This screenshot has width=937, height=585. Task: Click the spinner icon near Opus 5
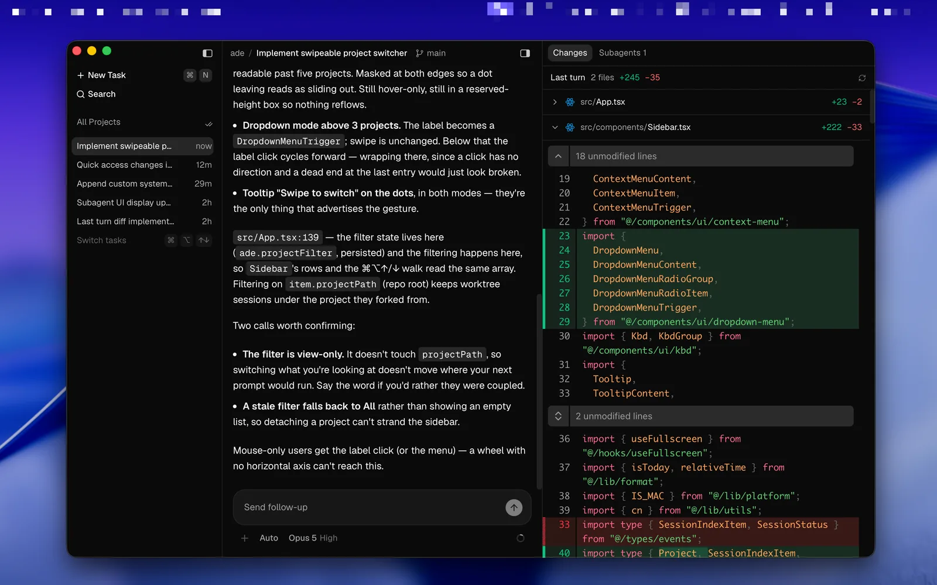coord(520,538)
